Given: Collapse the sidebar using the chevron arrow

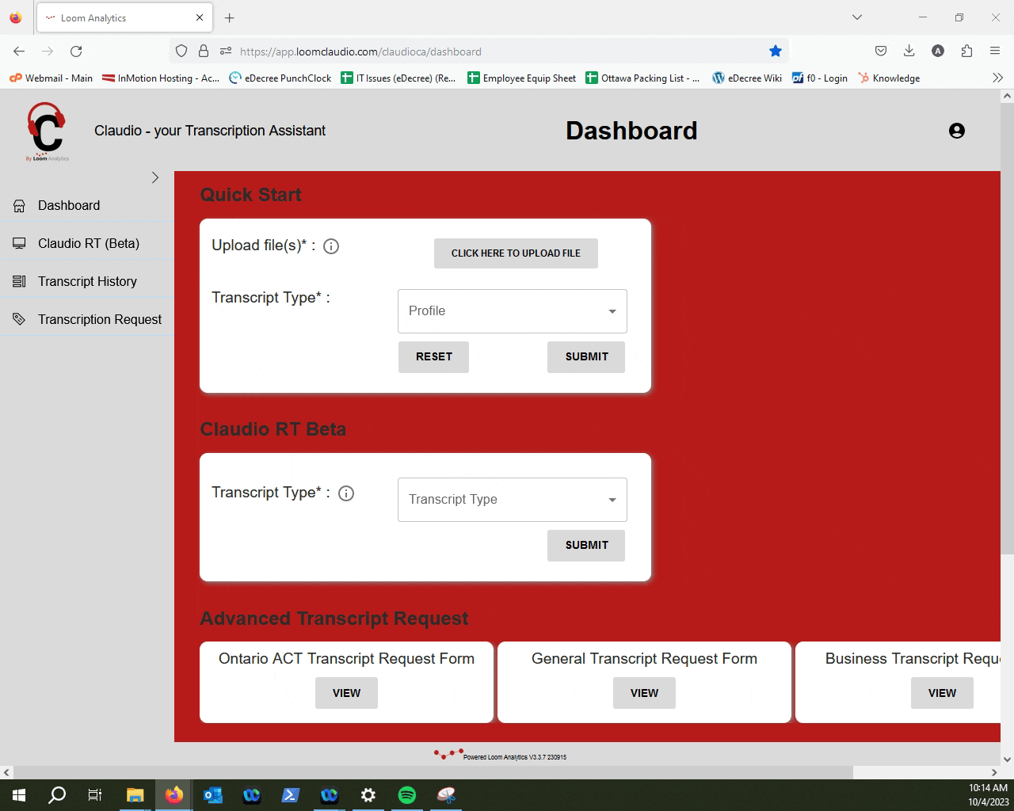Looking at the screenshot, I should click(155, 177).
